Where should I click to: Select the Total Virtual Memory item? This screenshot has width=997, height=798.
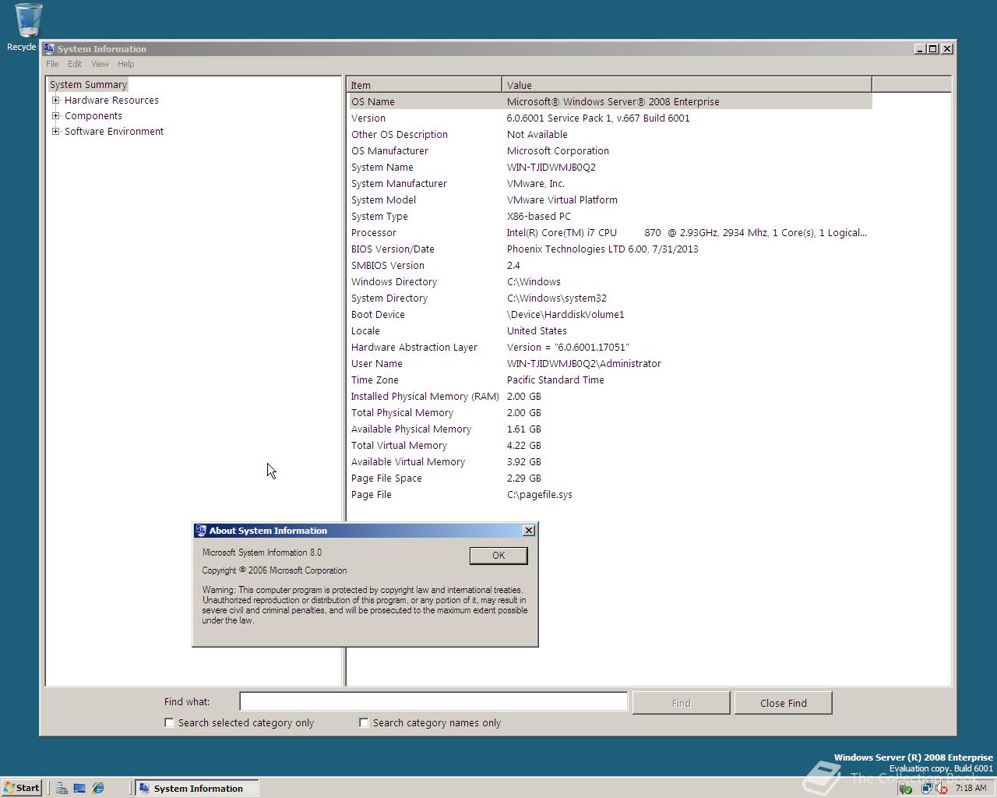coord(399,445)
